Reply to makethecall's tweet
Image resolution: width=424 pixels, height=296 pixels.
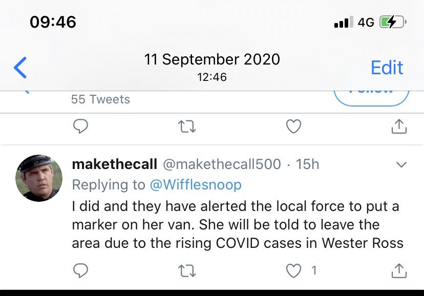(80, 270)
